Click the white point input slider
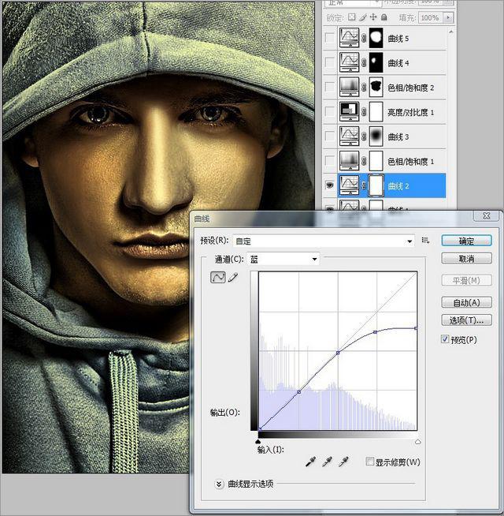 (x=417, y=442)
